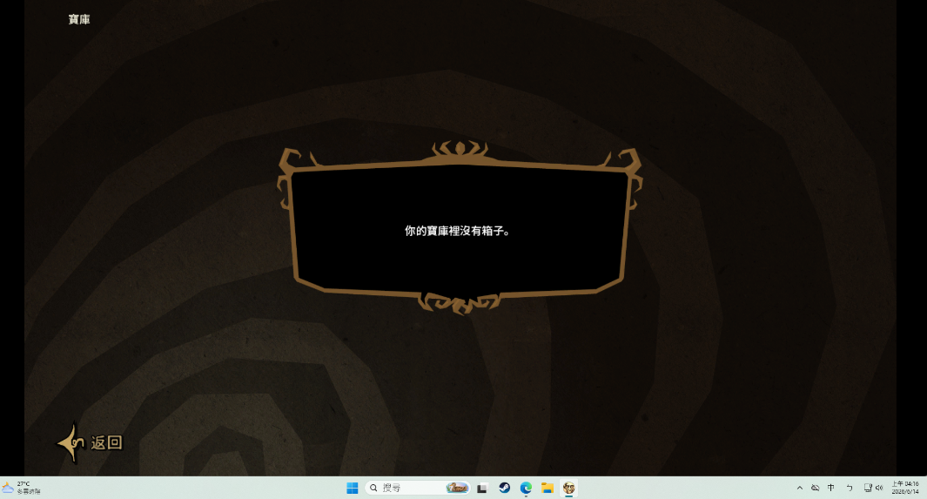Screen dimensions: 927x499
Task: Open Steam from the taskbar
Action: [504, 488]
